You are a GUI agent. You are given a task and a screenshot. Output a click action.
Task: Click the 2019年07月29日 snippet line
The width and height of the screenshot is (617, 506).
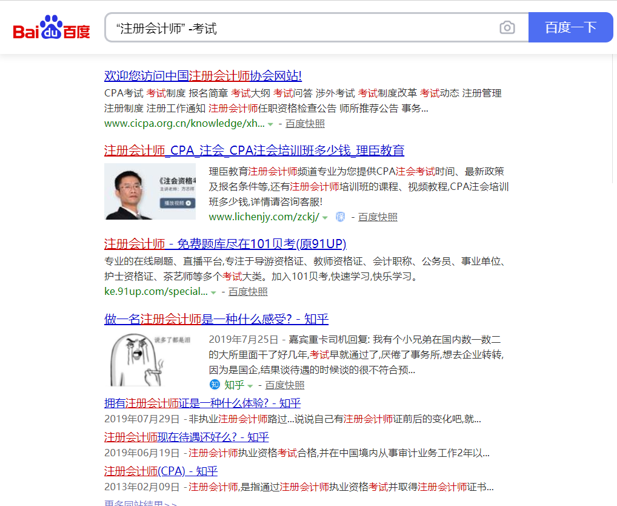[x=293, y=419]
